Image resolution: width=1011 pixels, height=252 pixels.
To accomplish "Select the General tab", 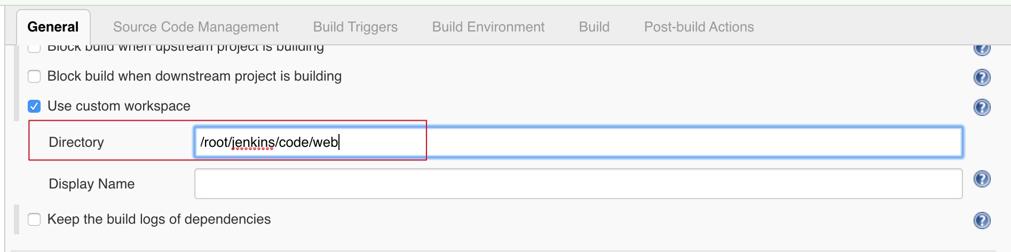I will 53,27.
